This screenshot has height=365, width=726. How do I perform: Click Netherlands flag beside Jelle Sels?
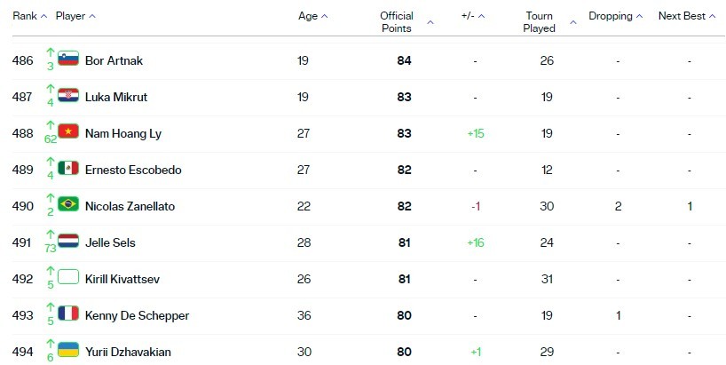click(68, 241)
